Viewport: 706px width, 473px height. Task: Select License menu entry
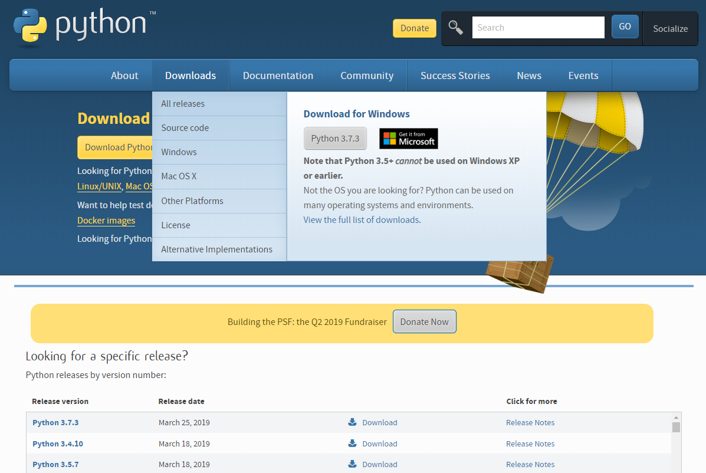219,225
